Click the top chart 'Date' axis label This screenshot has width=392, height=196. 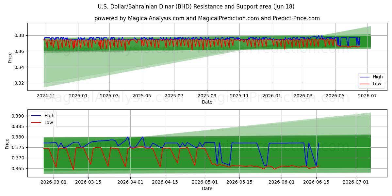click(207, 102)
